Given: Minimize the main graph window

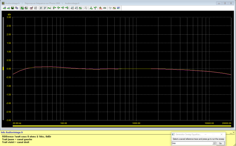Looking at the screenshot, I should (x=219, y=3).
